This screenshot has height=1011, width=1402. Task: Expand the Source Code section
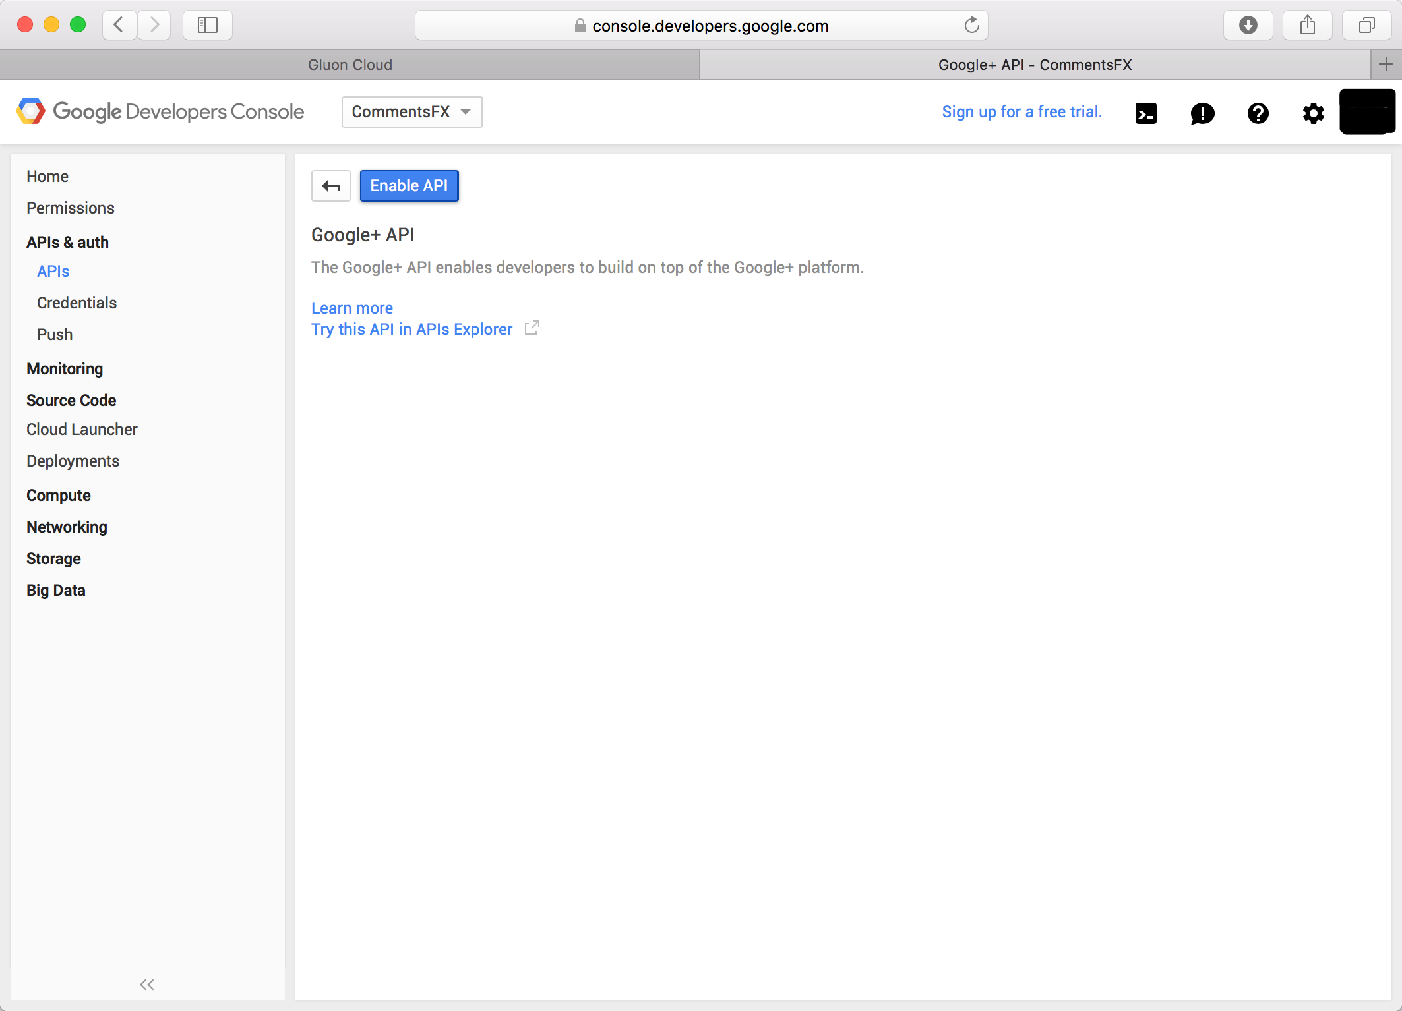click(71, 401)
